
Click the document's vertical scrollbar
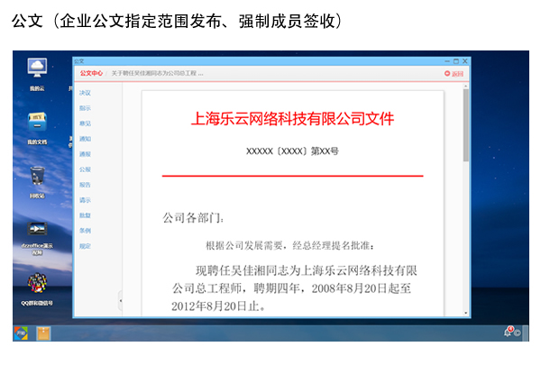[465, 117]
